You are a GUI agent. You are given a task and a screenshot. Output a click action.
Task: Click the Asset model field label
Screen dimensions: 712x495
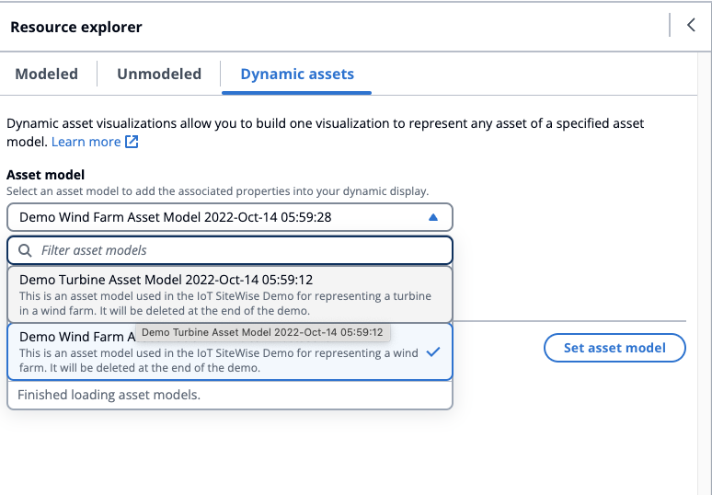[46, 175]
